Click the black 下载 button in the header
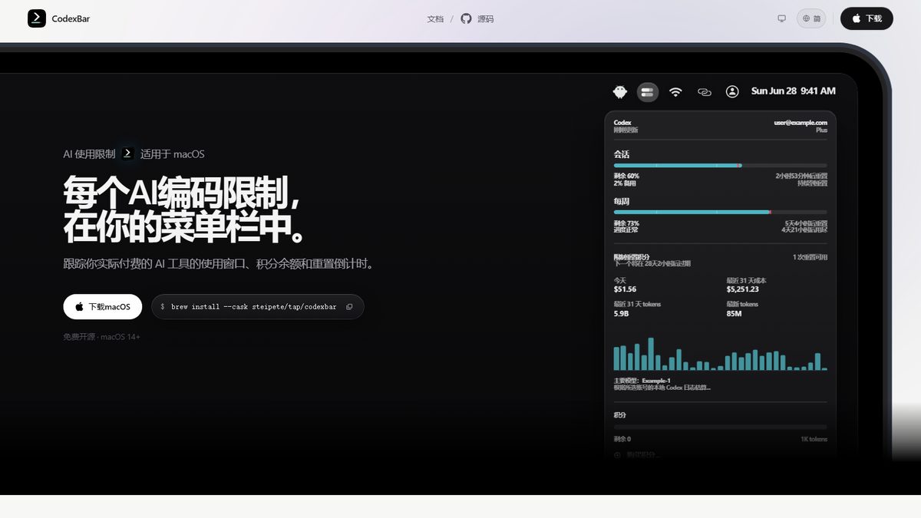The height and width of the screenshot is (518, 921). (x=867, y=18)
